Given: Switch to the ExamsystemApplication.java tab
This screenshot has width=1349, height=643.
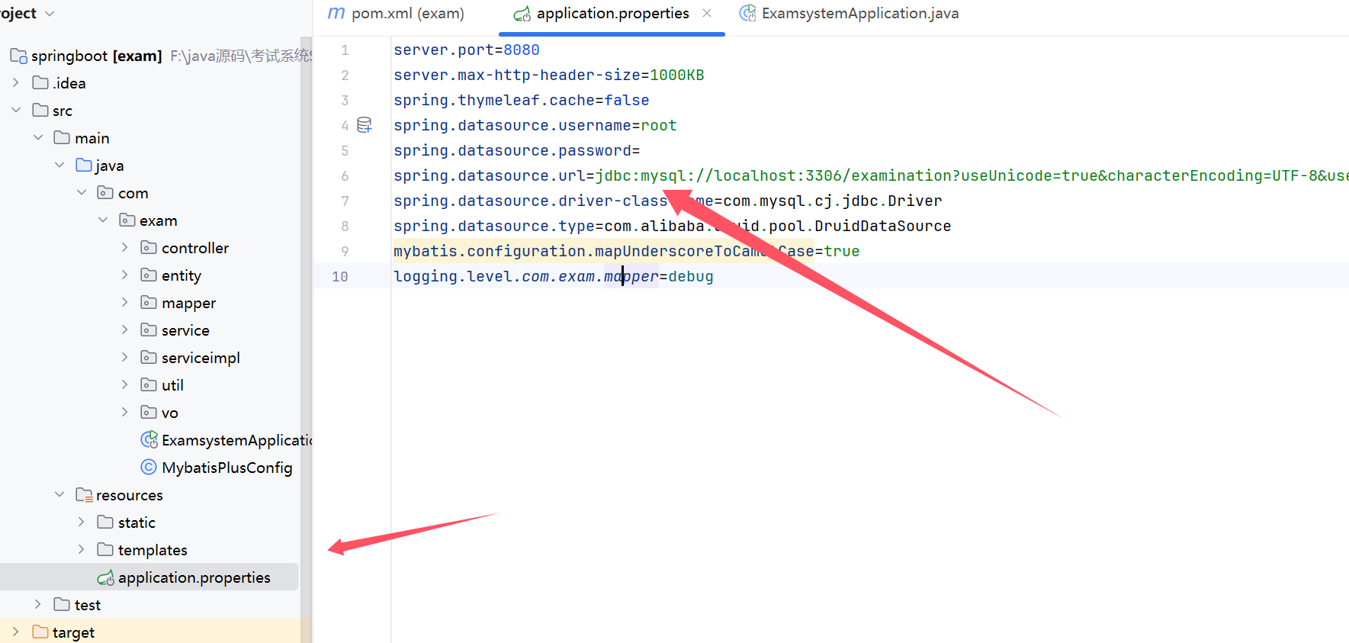Looking at the screenshot, I should coord(859,14).
